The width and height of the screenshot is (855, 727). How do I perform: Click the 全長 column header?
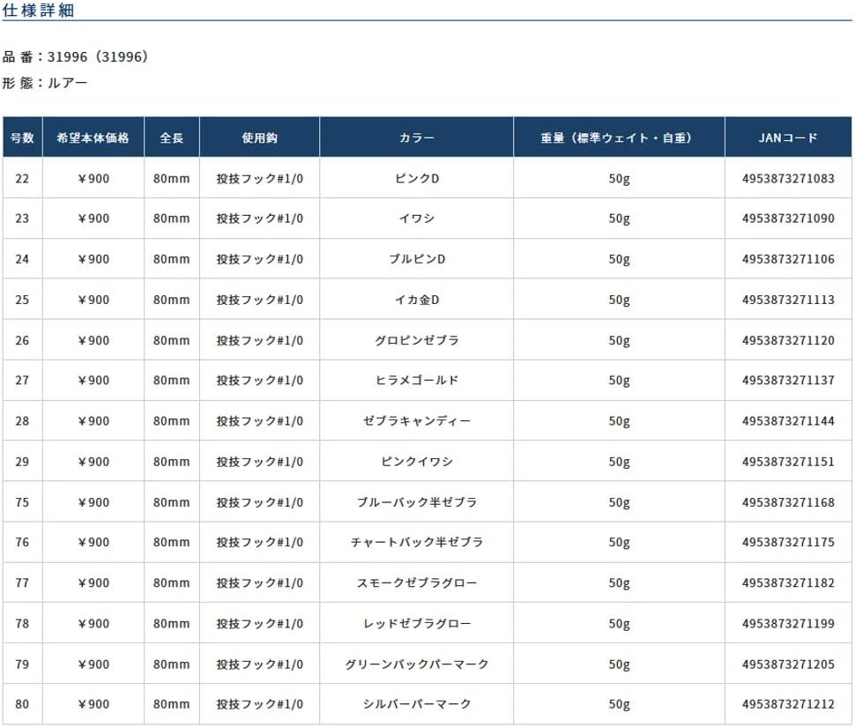point(171,137)
